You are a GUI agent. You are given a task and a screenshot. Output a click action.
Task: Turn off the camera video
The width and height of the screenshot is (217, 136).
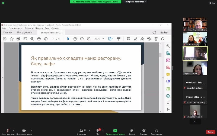[24, 131]
